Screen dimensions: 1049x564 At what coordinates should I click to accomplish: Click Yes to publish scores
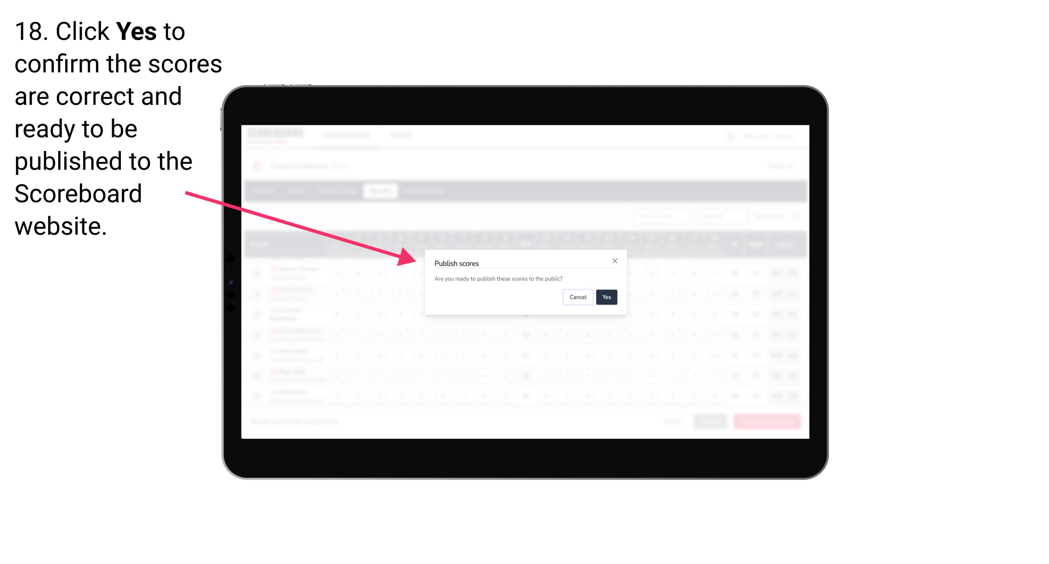[606, 296]
